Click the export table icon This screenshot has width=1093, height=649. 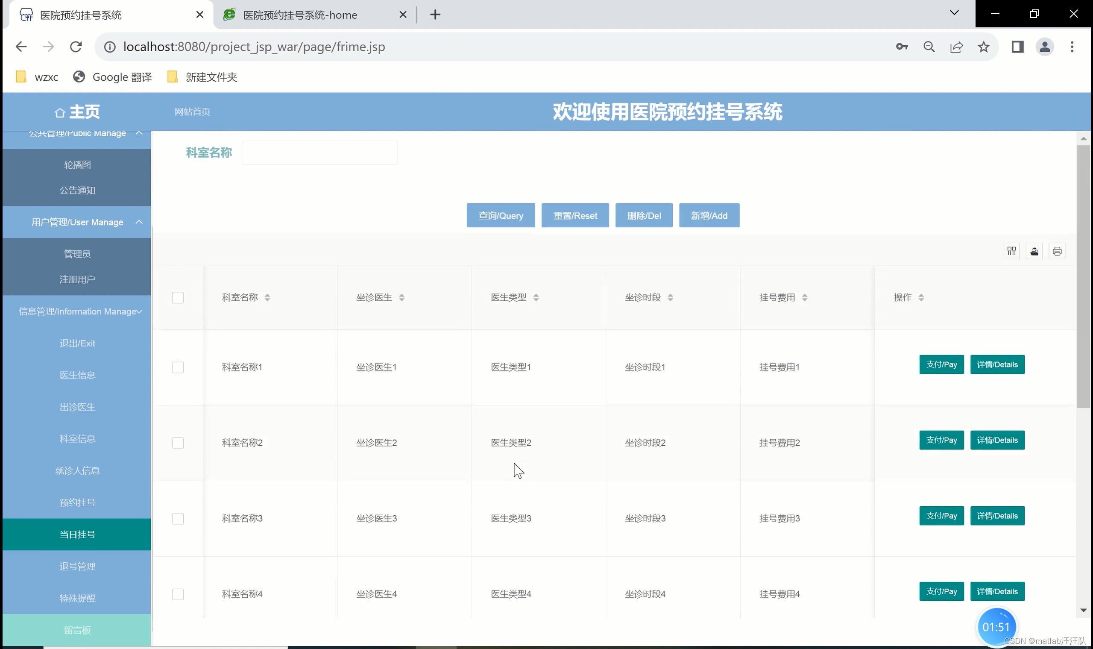1034,251
